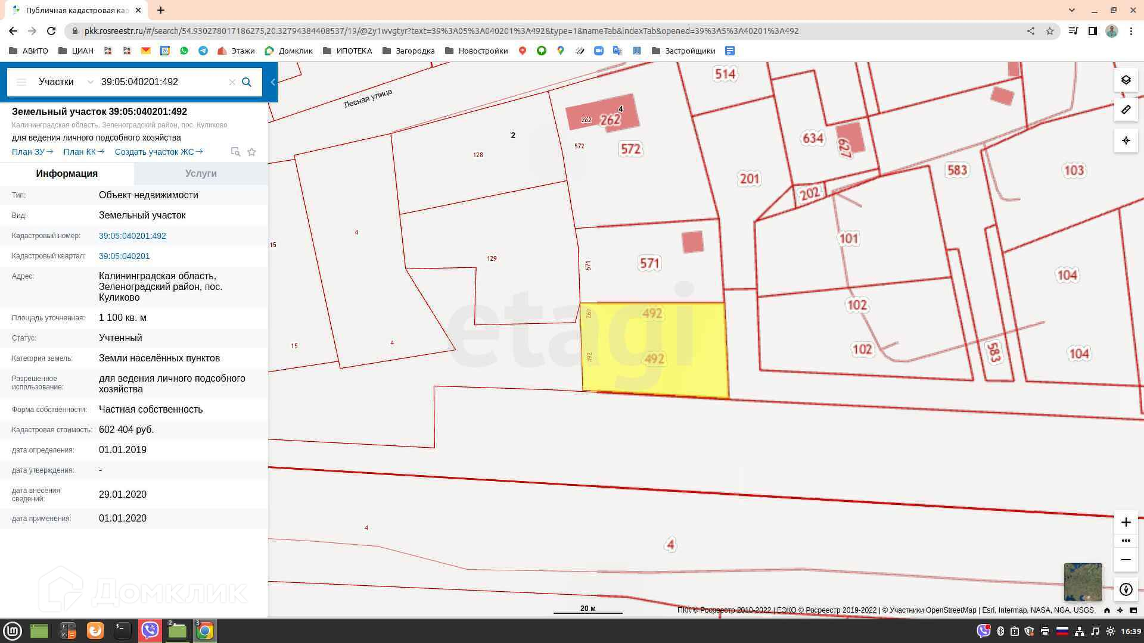The width and height of the screenshot is (1144, 643).
Task: Open the План ЗУ link
Action: point(32,152)
